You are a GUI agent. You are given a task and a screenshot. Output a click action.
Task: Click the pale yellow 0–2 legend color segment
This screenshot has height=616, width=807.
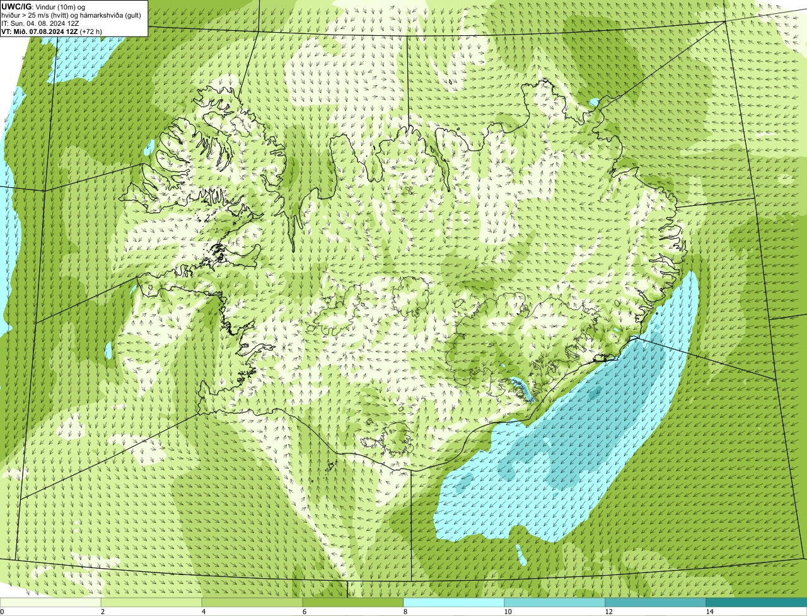pyautogui.click(x=50, y=602)
